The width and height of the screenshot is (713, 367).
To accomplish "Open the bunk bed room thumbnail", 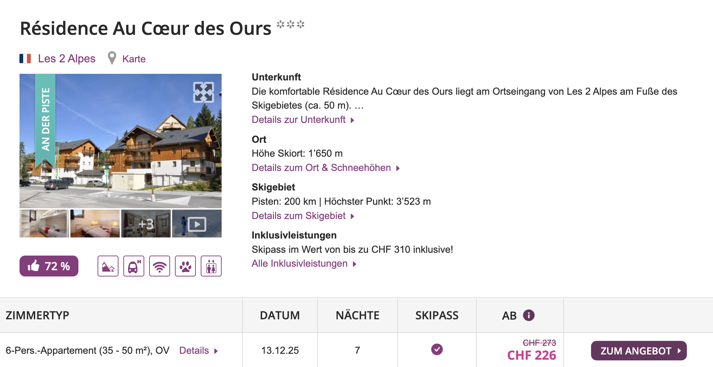I will pos(44,224).
